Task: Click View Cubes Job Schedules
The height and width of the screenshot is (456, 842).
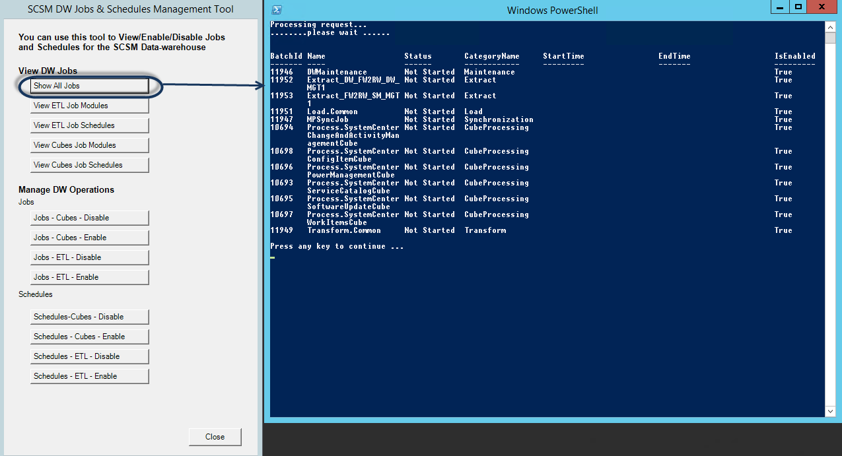Action: (x=90, y=165)
